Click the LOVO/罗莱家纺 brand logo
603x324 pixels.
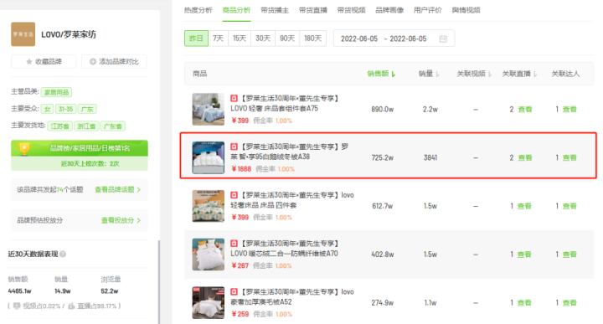point(23,34)
